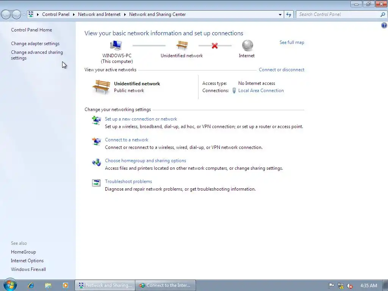Click the homegroup and sharing options icon
This screenshot has height=291, width=388.
(96, 162)
